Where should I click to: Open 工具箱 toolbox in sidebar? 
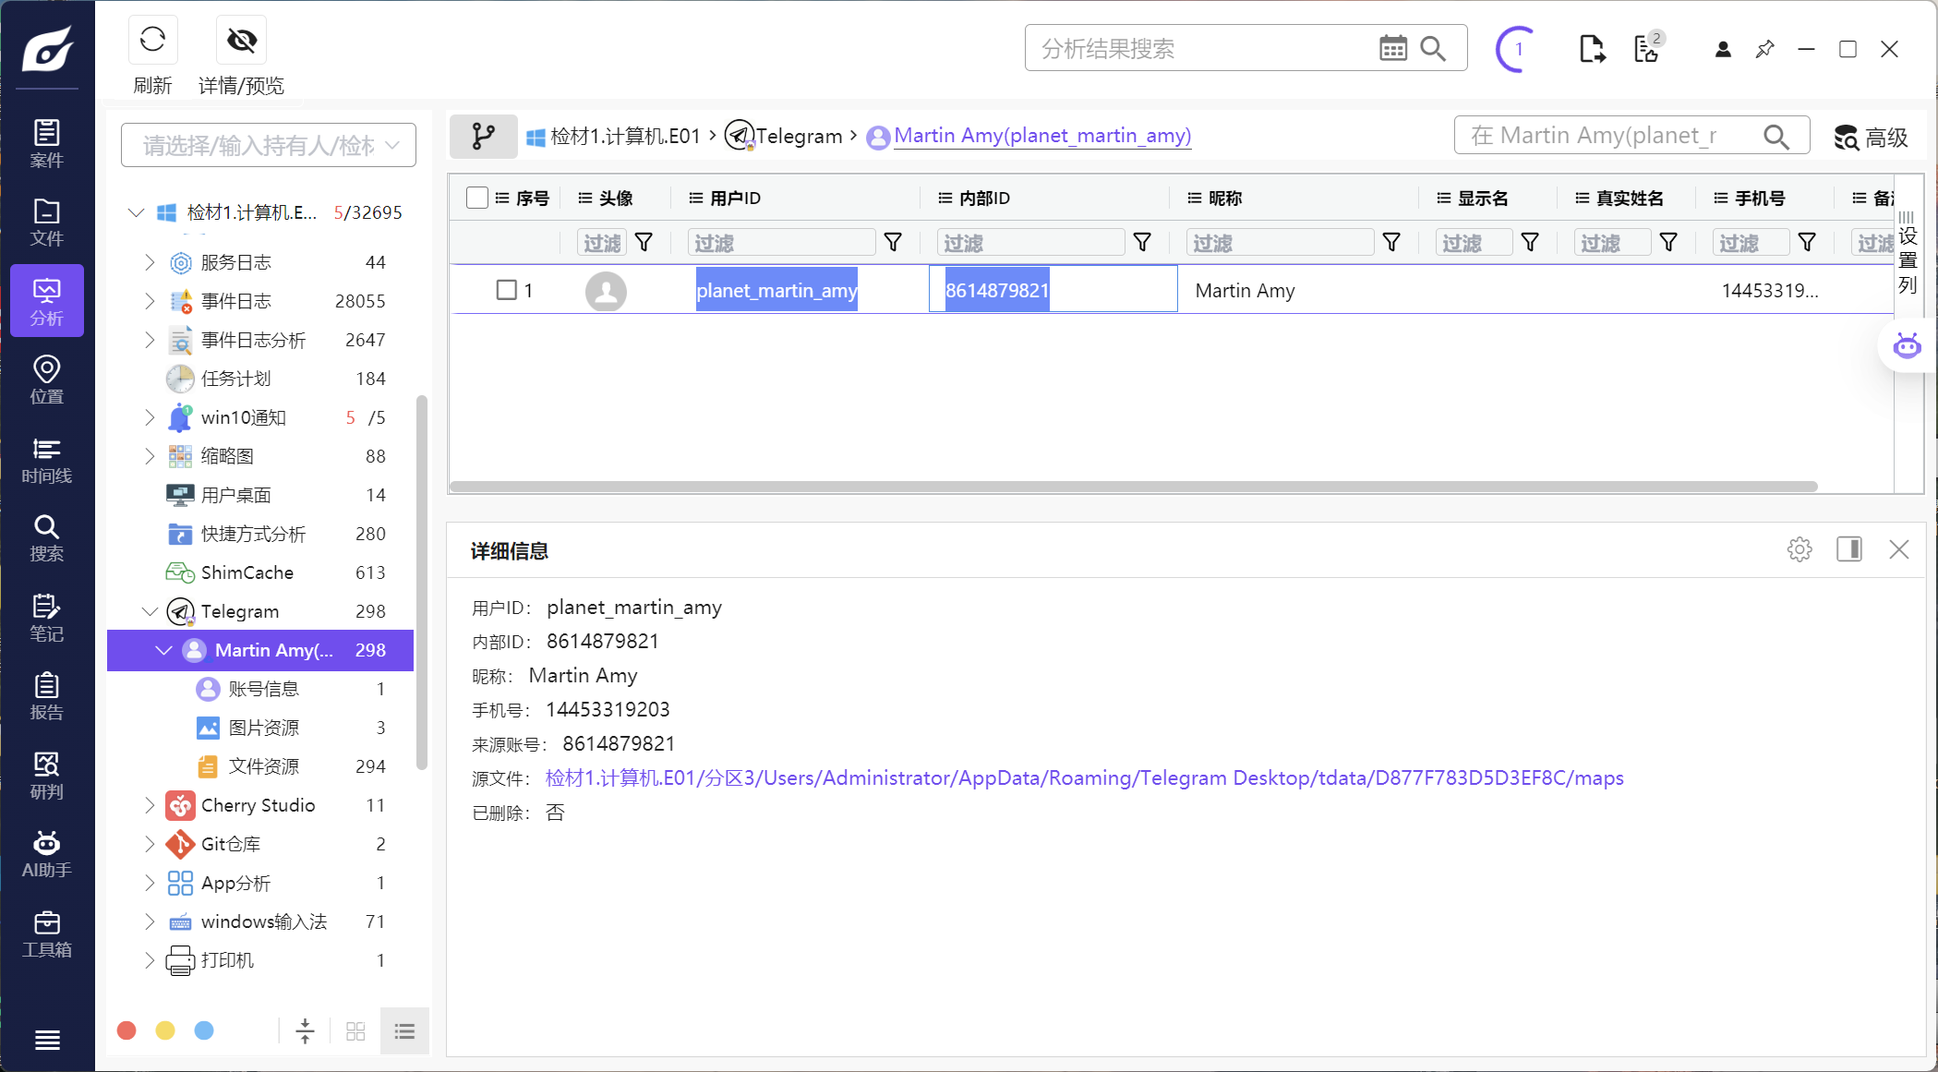click(47, 933)
